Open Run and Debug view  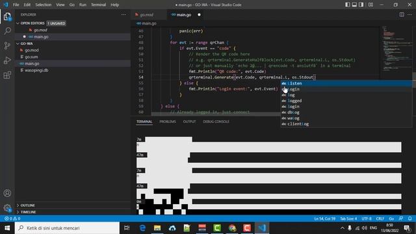point(7,60)
